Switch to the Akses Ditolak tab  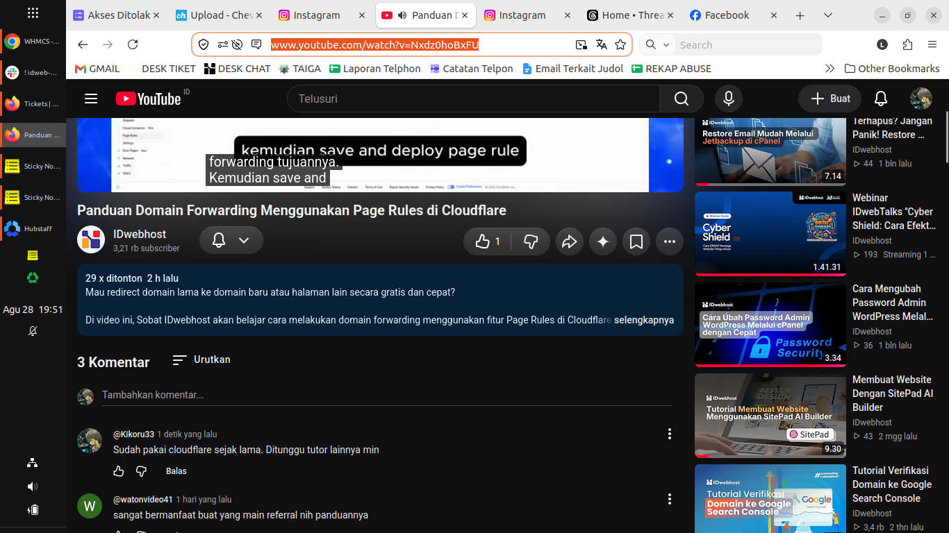[x=116, y=15]
